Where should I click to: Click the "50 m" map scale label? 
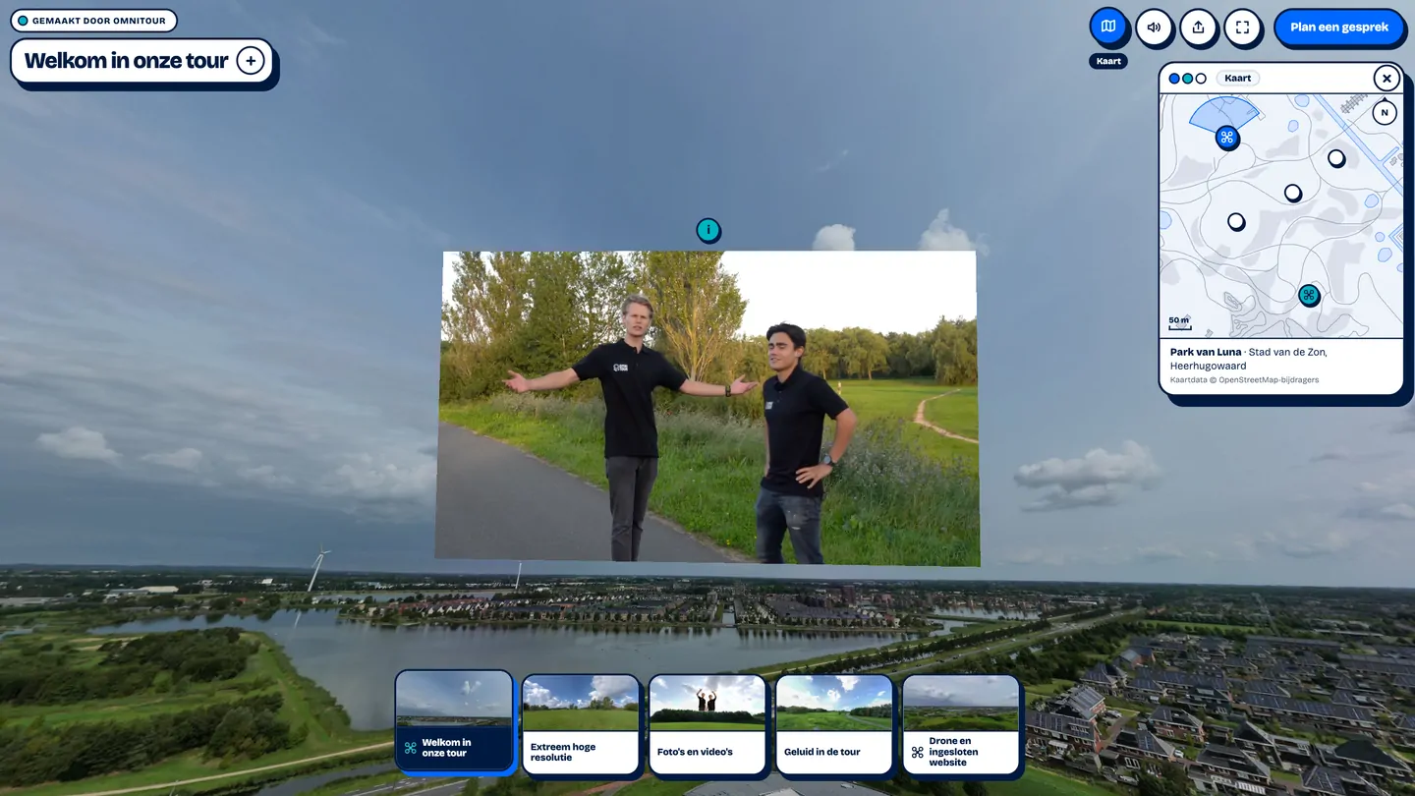1179,320
